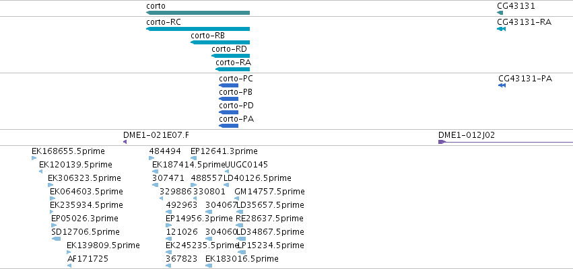The width and height of the screenshot is (573, 269).
Task: Click the EK306323.5prime label text
Action: [84, 178]
